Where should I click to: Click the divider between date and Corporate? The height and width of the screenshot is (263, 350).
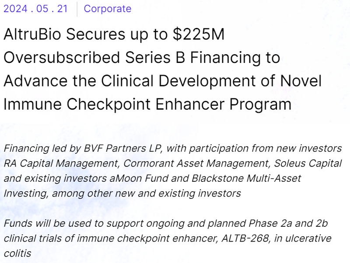tap(77, 9)
